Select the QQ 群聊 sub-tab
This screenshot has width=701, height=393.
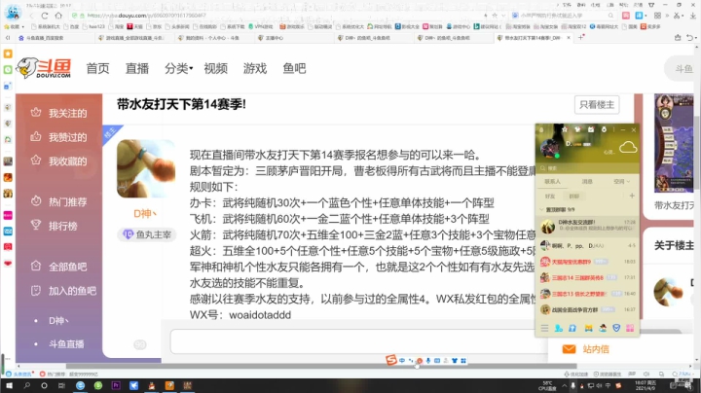click(x=574, y=196)
